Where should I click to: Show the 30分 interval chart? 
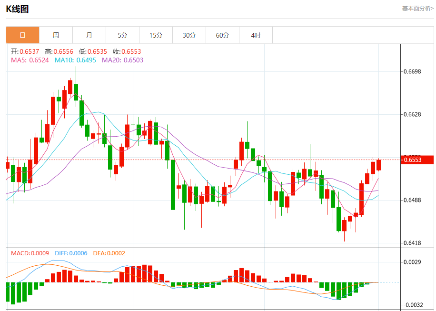[189, 35]
